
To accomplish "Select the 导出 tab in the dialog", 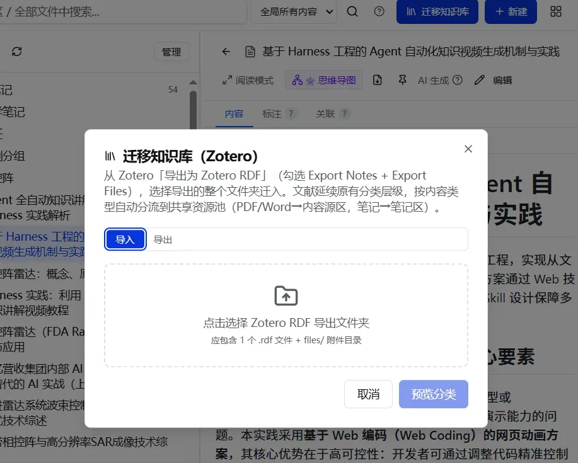I will click(163, 240).
